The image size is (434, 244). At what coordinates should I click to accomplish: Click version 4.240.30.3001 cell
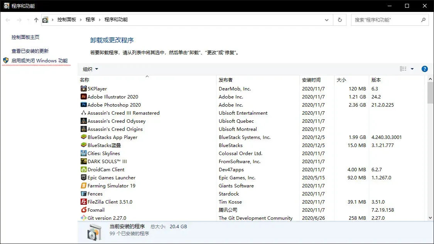pos(387,137)
